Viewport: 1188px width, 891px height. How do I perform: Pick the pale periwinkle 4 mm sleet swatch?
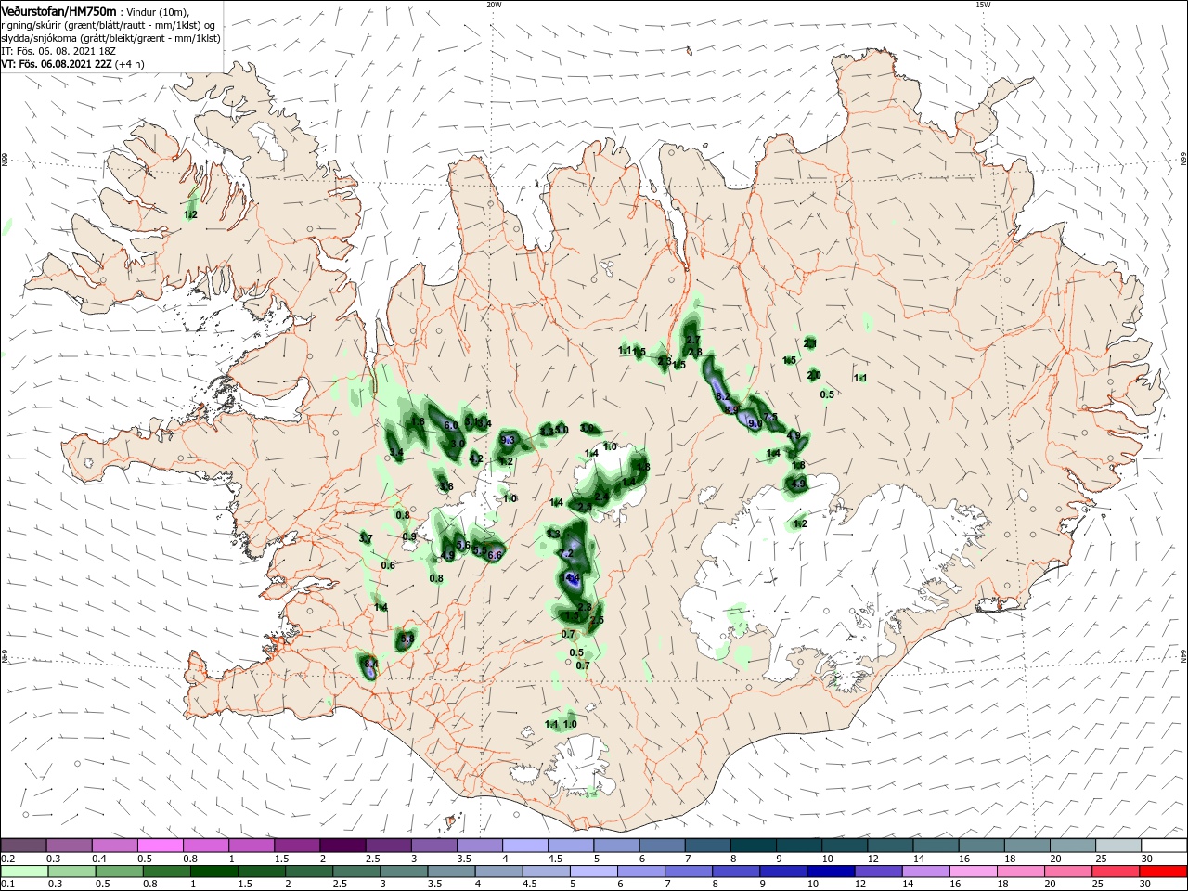point(525,846)
